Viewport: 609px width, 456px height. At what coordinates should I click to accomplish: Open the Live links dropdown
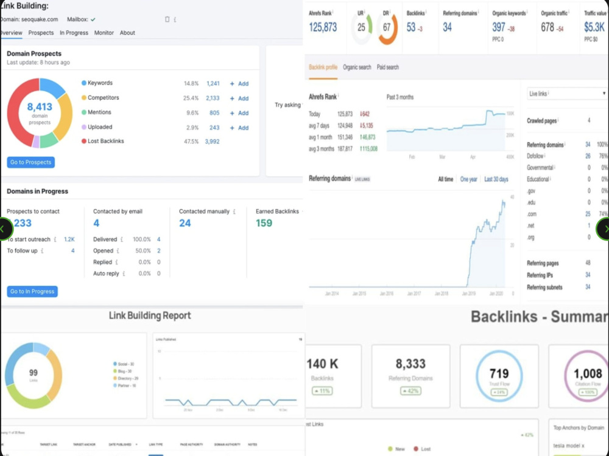[x=566, y=94]
